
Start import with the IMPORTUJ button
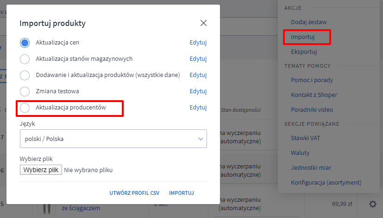182,193
